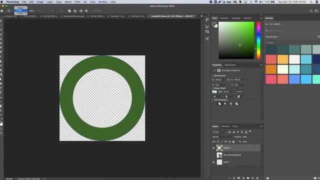Click the bounding box width field
The width and height of the screenshot is (320, 180).
tap(220, 80)
